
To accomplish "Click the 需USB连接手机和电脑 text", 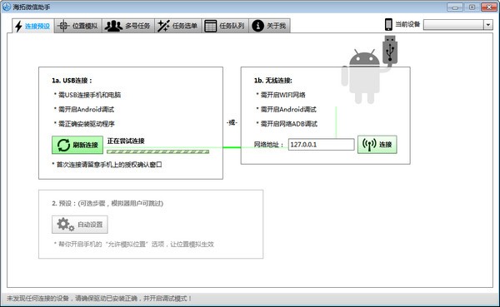I will pos(90,95).
